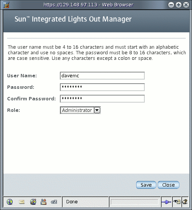Open the Navigator globe icon in the status bar

pyautogui.click(x=10, y=202)
